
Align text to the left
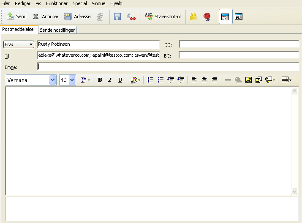tap(194, 80)
